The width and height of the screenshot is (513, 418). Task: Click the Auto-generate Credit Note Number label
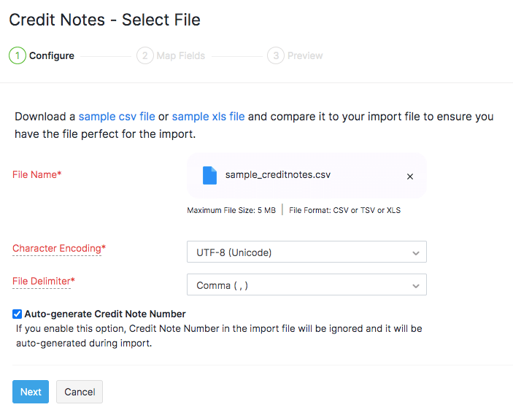105,314
